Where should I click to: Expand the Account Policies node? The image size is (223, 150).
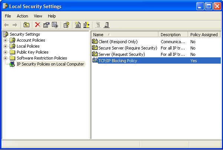[x=5, y=41]
